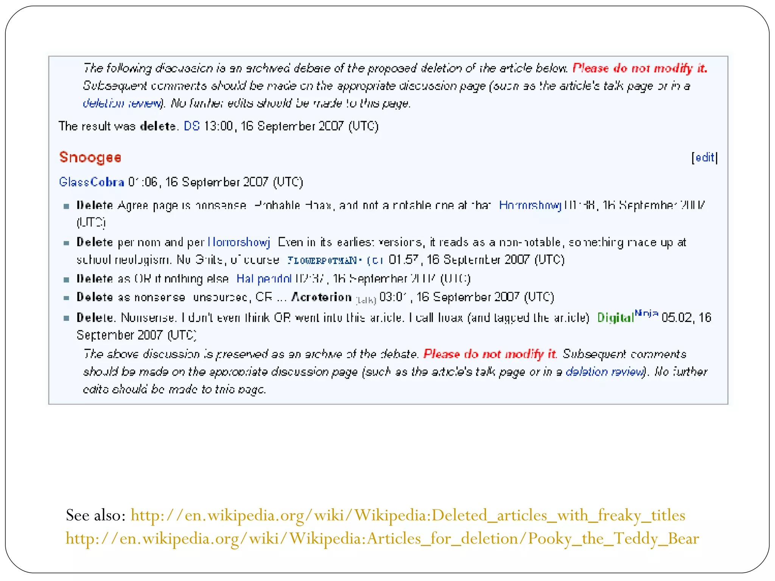Open deletion review link in bottom notice

point(605,372)
